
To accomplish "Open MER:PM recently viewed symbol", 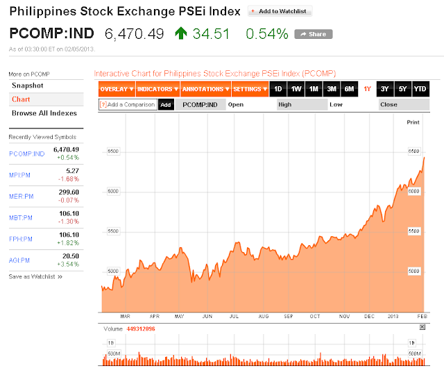I will (22, 197).
